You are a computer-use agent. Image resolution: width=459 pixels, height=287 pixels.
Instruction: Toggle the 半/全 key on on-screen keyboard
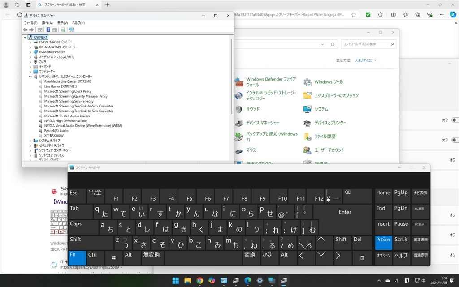tap(95, 196)
